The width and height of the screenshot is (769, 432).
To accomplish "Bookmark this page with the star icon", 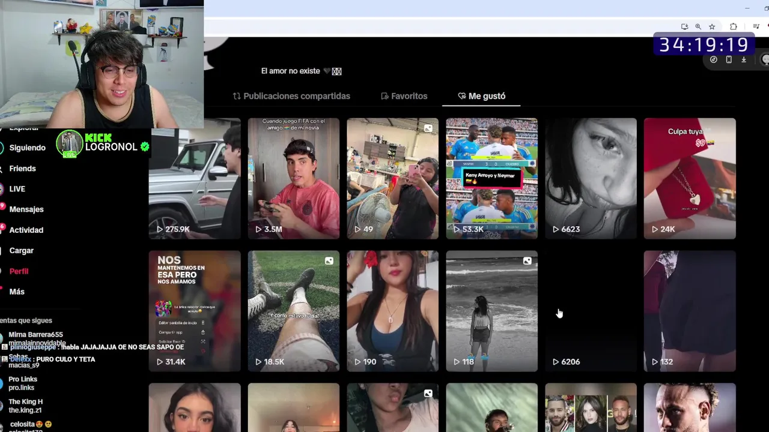I will pos(712,26).
